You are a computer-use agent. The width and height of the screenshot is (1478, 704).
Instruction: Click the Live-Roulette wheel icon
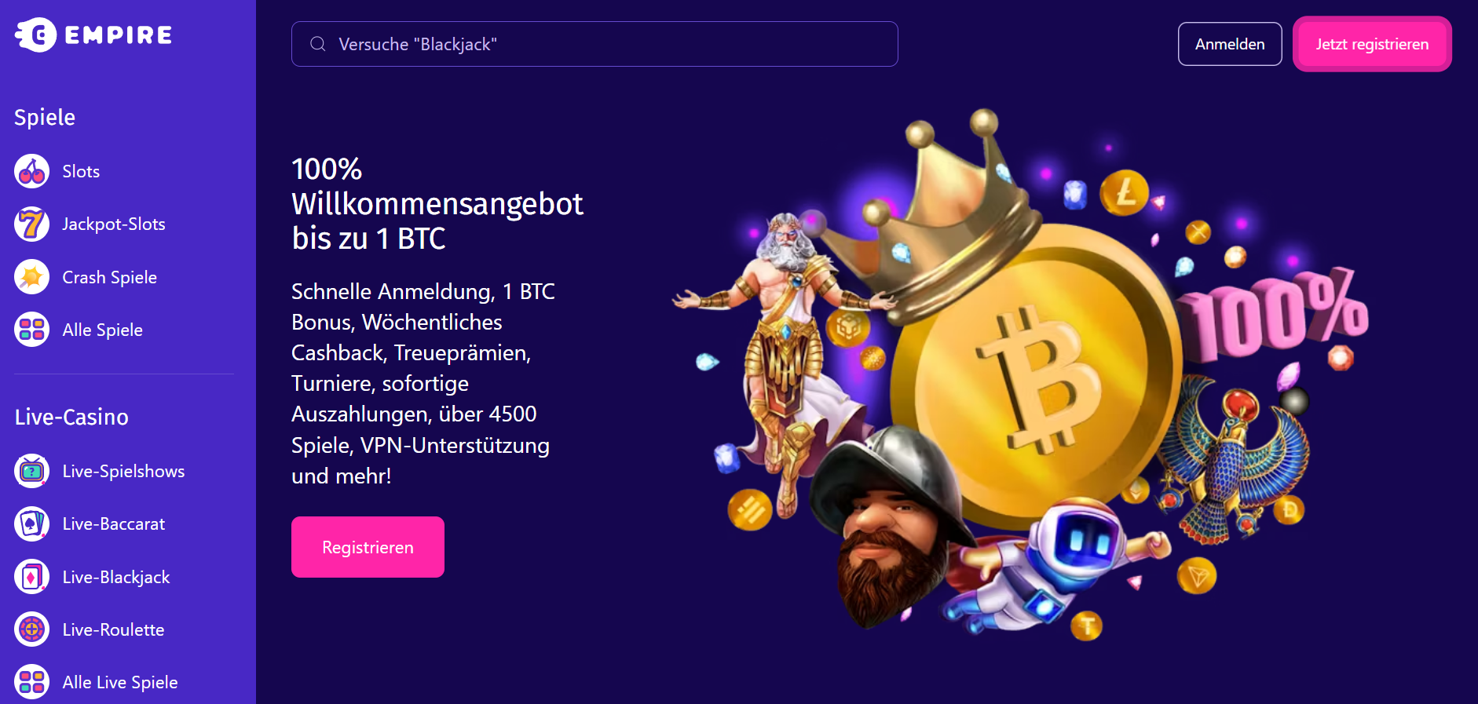(32, 629)
